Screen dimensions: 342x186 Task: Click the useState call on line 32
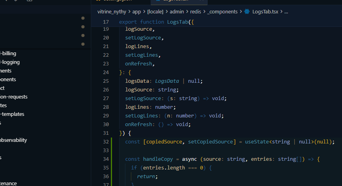pos(257,141)
